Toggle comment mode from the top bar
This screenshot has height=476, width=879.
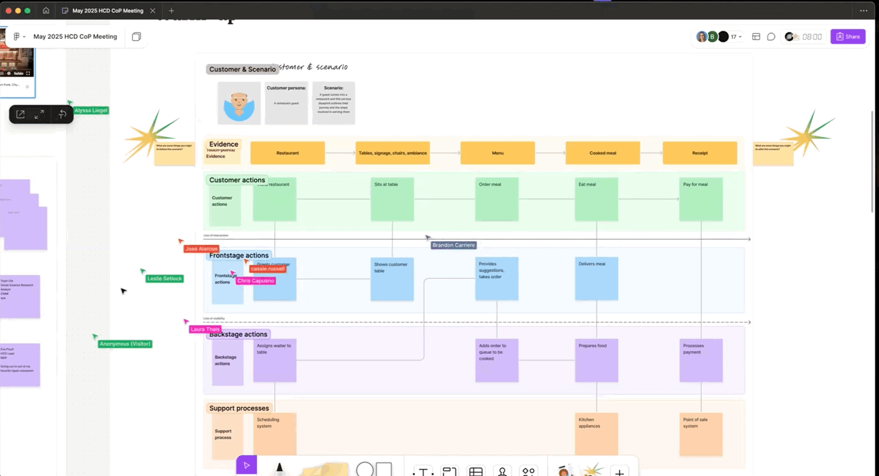click(771, 36)
